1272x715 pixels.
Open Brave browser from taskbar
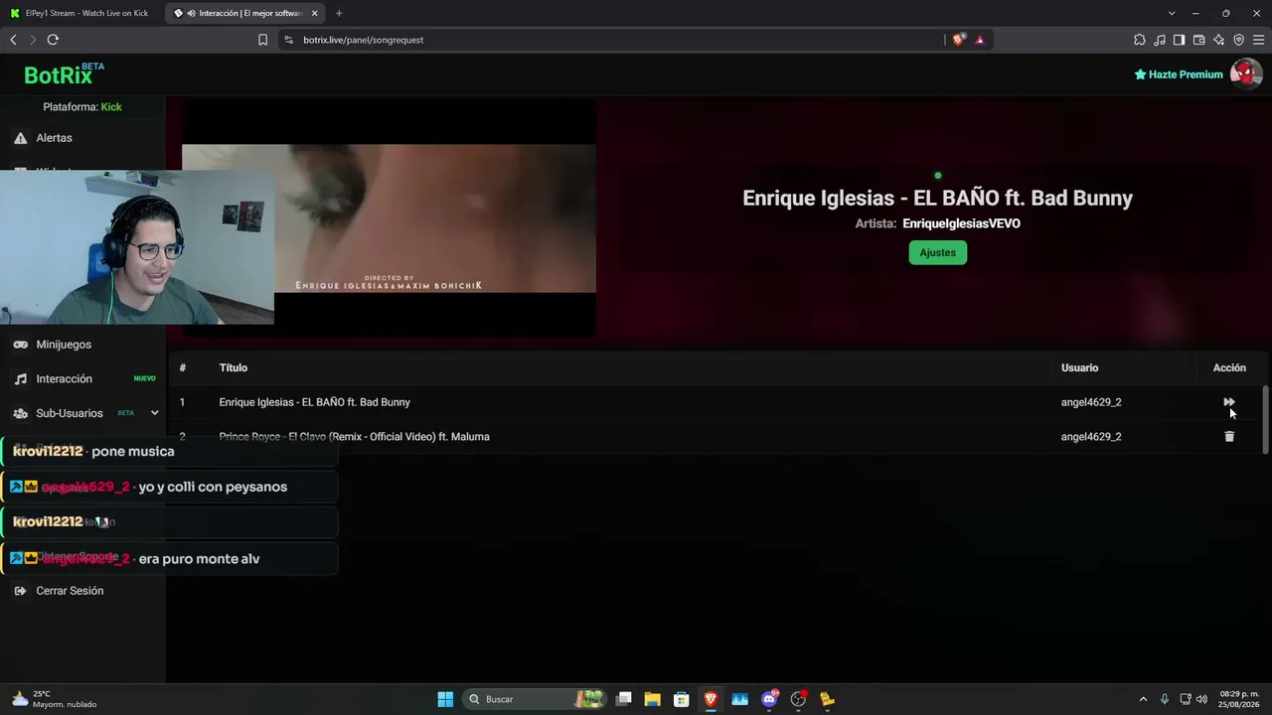pyautogui.click(x=711, y=699)
